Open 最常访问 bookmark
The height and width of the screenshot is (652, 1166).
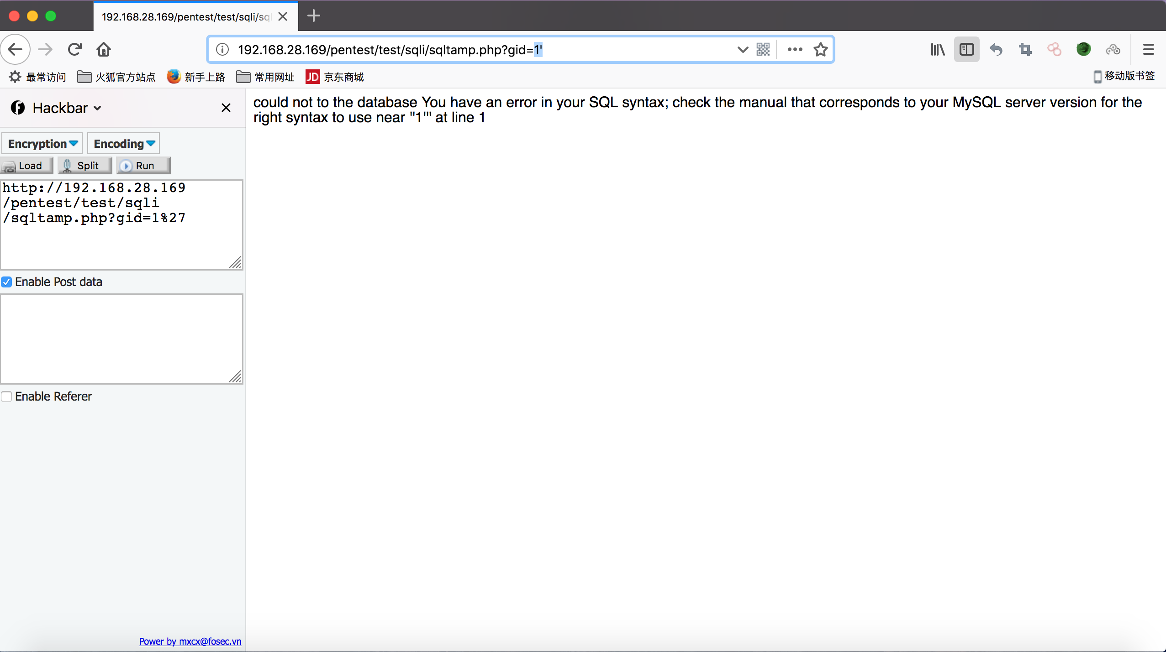point(37,77)
